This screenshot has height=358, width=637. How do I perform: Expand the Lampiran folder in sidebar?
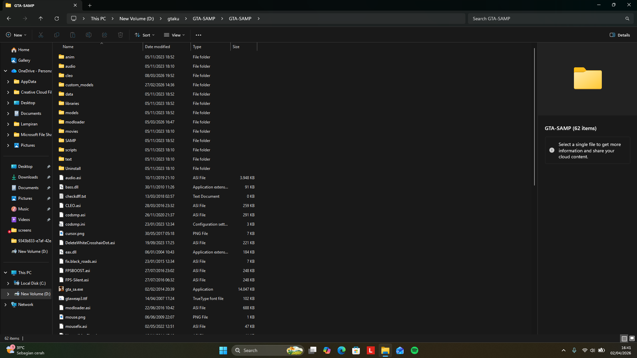(8, 124)
